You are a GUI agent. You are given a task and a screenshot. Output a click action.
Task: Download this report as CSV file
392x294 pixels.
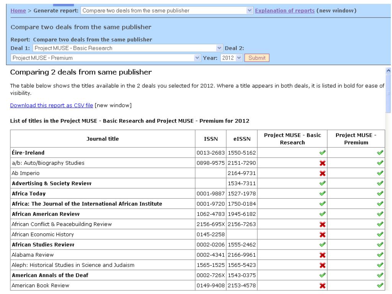click(x=52, y=105)
